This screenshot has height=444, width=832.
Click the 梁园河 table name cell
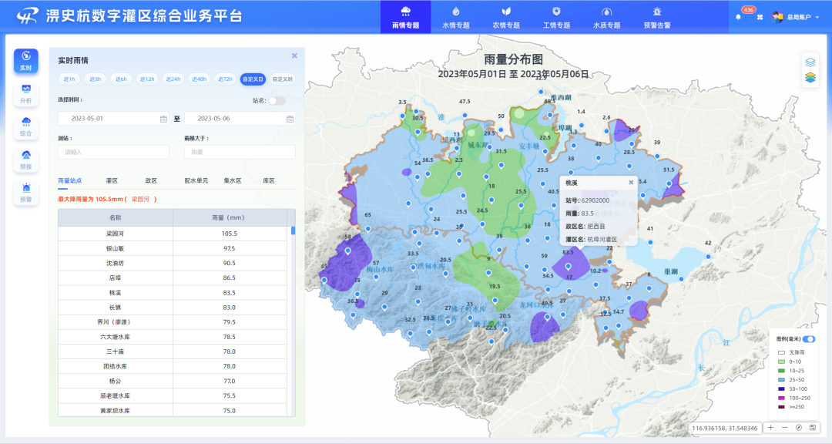(x=115, y=234)
